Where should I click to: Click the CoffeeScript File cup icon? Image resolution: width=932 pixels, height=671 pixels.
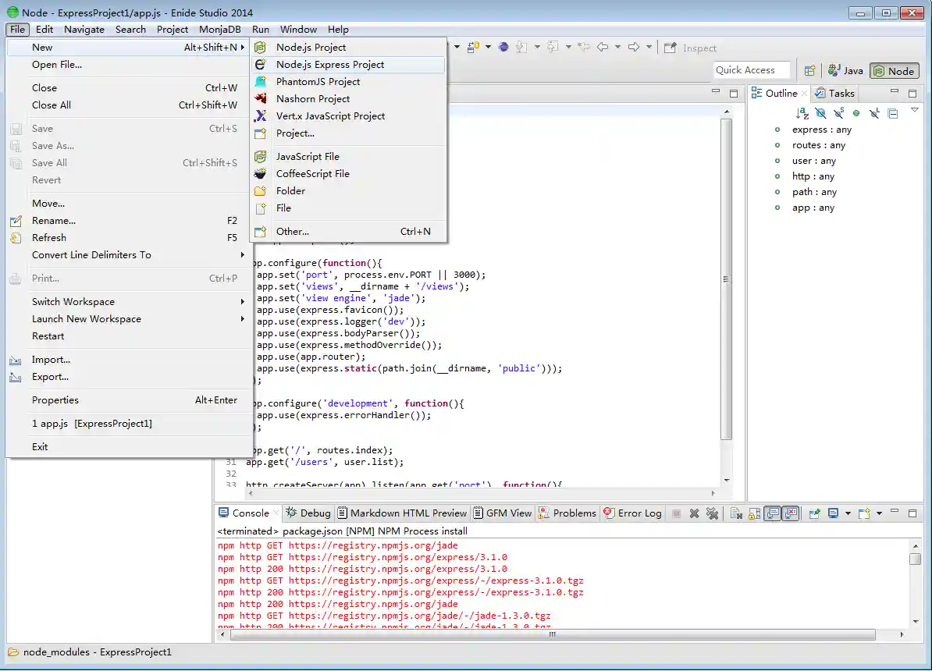point(261,174)
